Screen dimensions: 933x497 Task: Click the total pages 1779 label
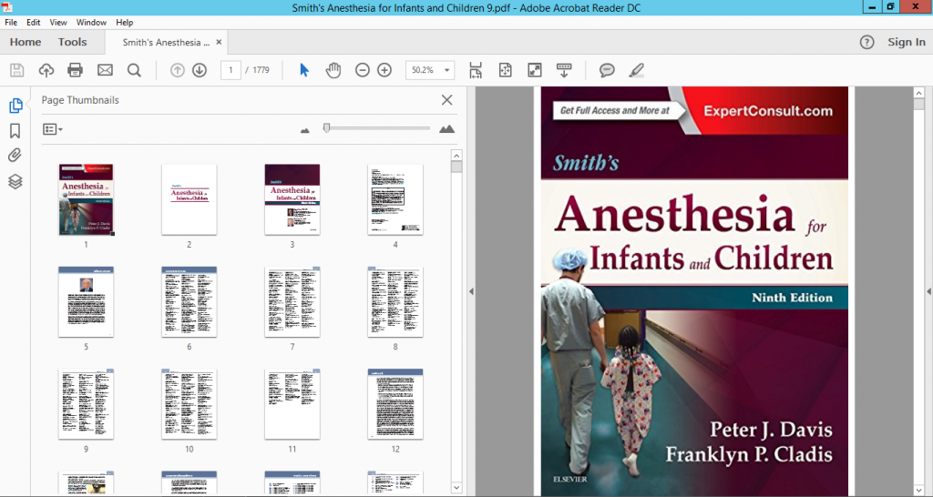(x=261, y=70)
